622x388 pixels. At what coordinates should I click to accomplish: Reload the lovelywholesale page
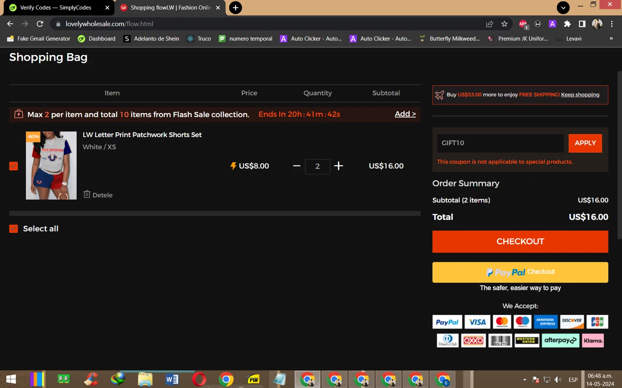[x=40, y=24]
